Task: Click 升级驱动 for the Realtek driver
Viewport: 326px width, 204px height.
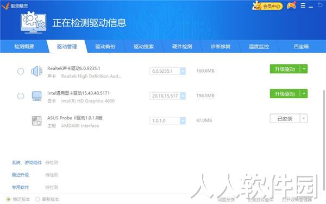Action: (285, 69)
